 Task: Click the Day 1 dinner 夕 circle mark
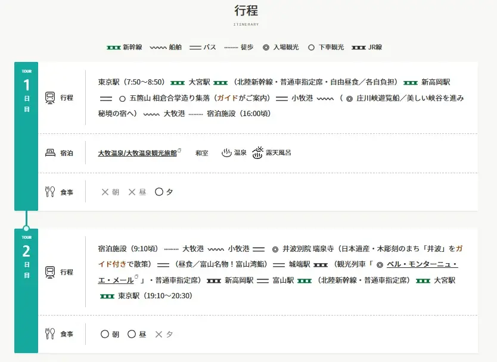(x=159, y=192)
